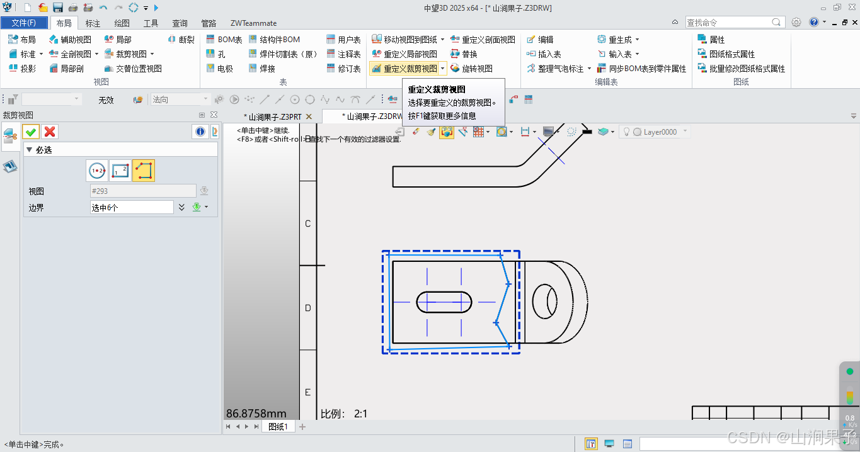The image size is (860, 452).
Task: Click the 查找命令 search field
Action: click(x=735, y=22)
